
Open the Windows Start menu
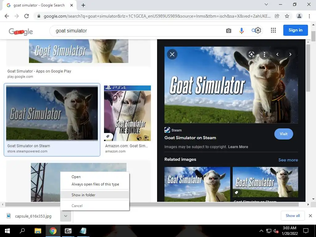(x=7, y=231)
